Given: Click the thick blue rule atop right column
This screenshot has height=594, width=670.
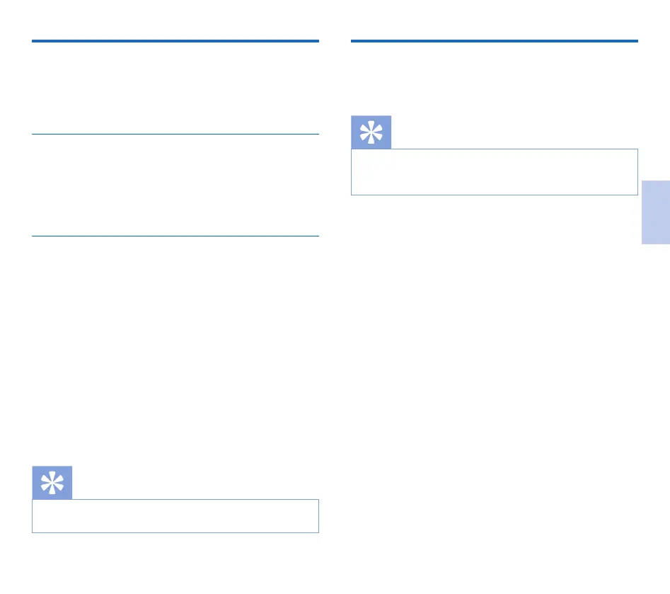Looking at the screenshot, I should (x=495, y=42).
